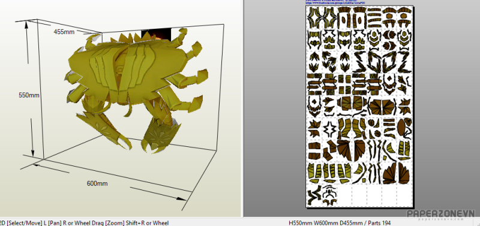This screenshot has height=226, width=480.
Task: Open the Facebook group link above the sheet
Action: click(335, 3)
